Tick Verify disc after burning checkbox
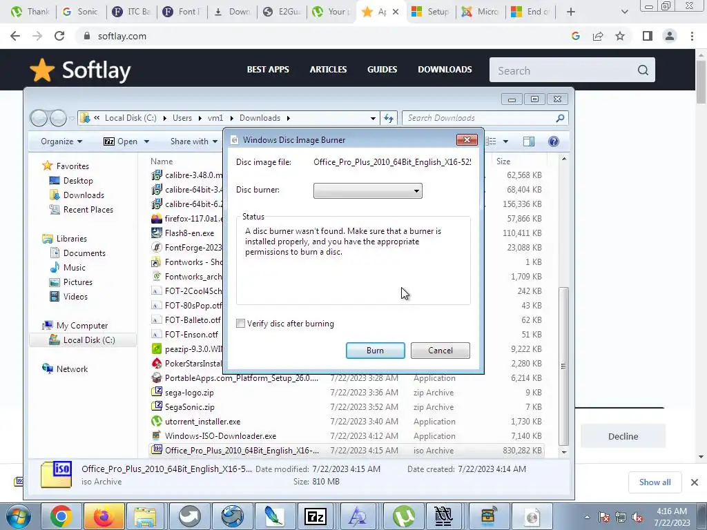Screen dimensions: 707x530 241,324
